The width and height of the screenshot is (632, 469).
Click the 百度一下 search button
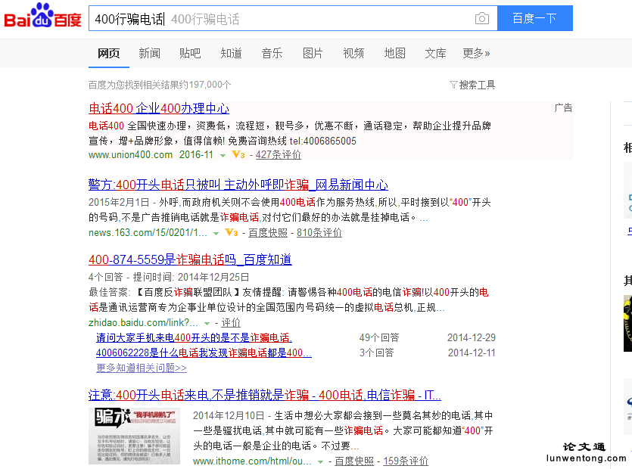click(535, 18)
